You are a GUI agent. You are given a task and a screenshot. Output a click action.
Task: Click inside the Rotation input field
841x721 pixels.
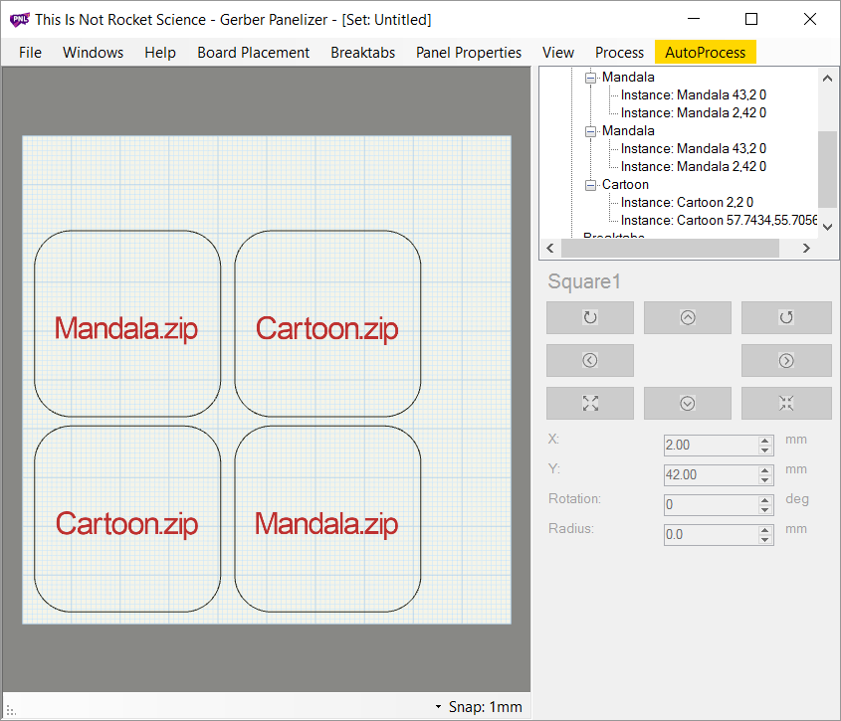click(710, 505)
